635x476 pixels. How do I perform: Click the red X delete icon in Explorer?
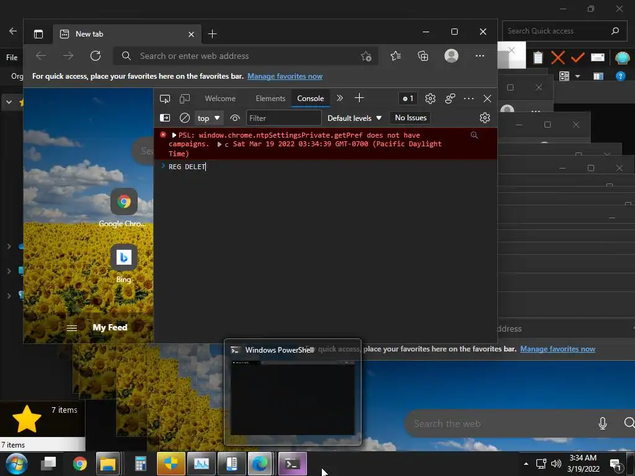[x=557, y=58]
